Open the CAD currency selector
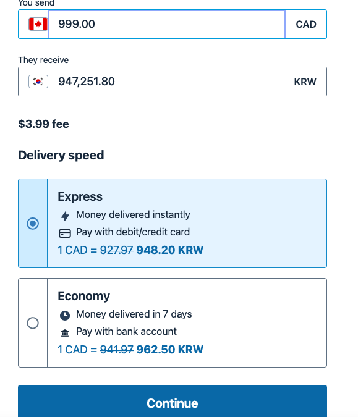The image size is (358, 417). (x=306, y=24)
